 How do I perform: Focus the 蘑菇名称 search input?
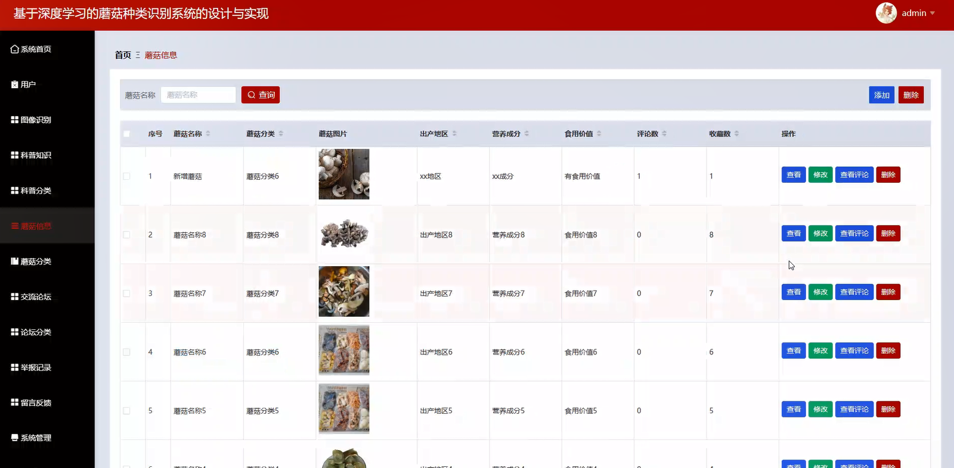click(x=199, y=95)
